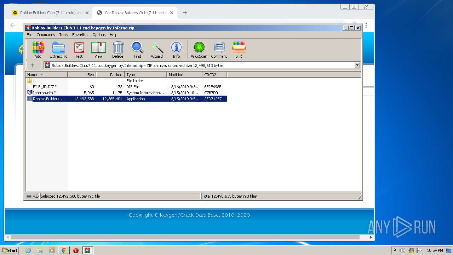
Task: Click the key icon in the WinRAR status bar
Action: coord(36,196)
